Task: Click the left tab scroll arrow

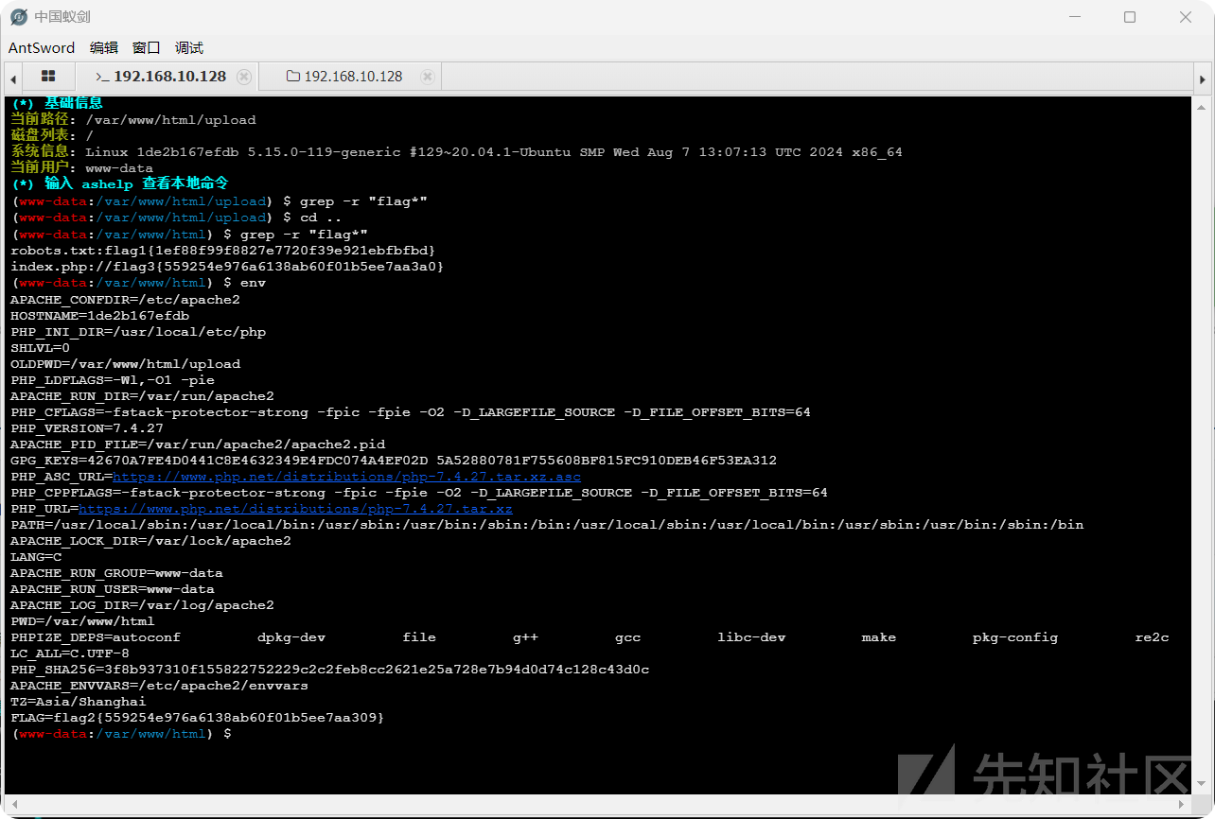Action: [x=13, y=78]
